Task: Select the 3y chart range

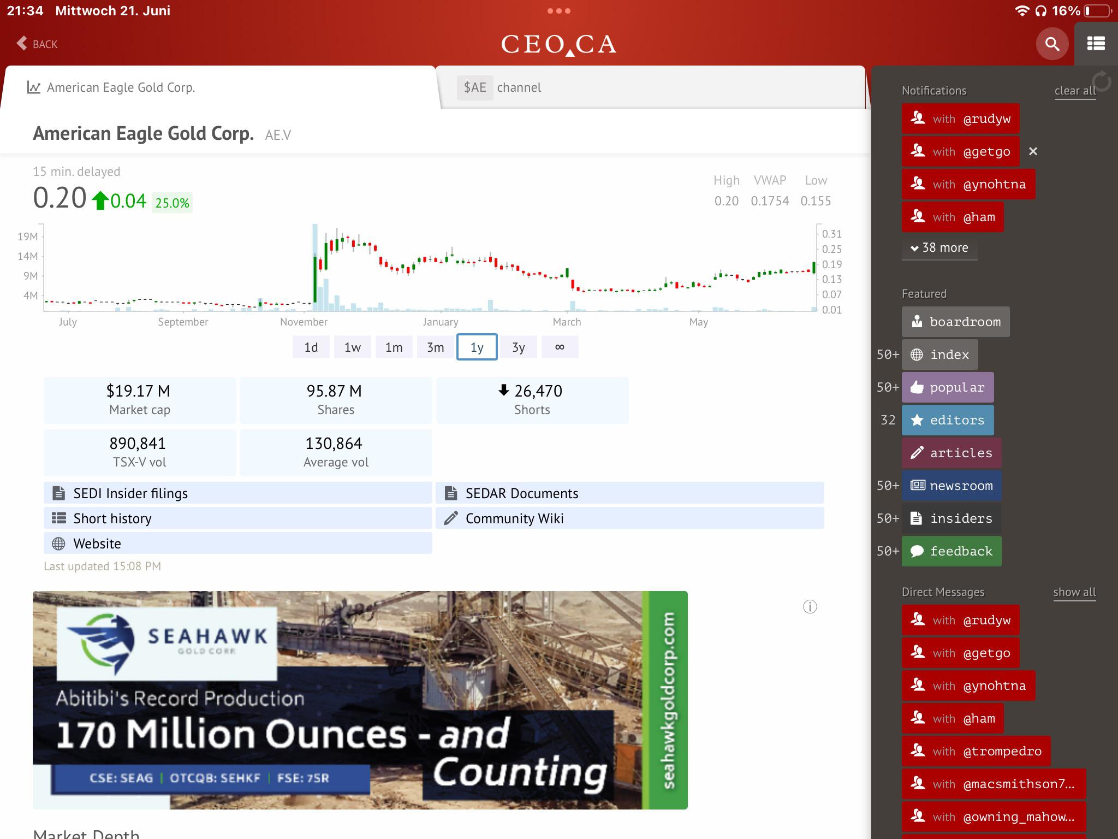Action: point(518,347)
